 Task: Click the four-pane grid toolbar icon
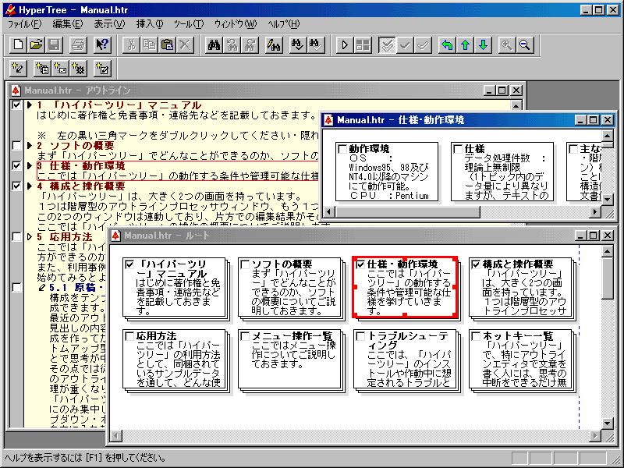pyautogui.click(x=363, y=44)
